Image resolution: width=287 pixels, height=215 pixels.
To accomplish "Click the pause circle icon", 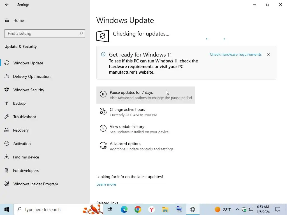I will pos(103,94).
